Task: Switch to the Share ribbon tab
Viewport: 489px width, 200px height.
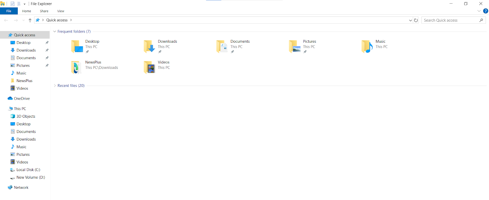Action: (x=44, y=11)
